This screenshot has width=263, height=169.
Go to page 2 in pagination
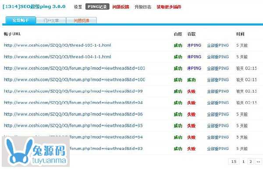click(x=251, y=162)
